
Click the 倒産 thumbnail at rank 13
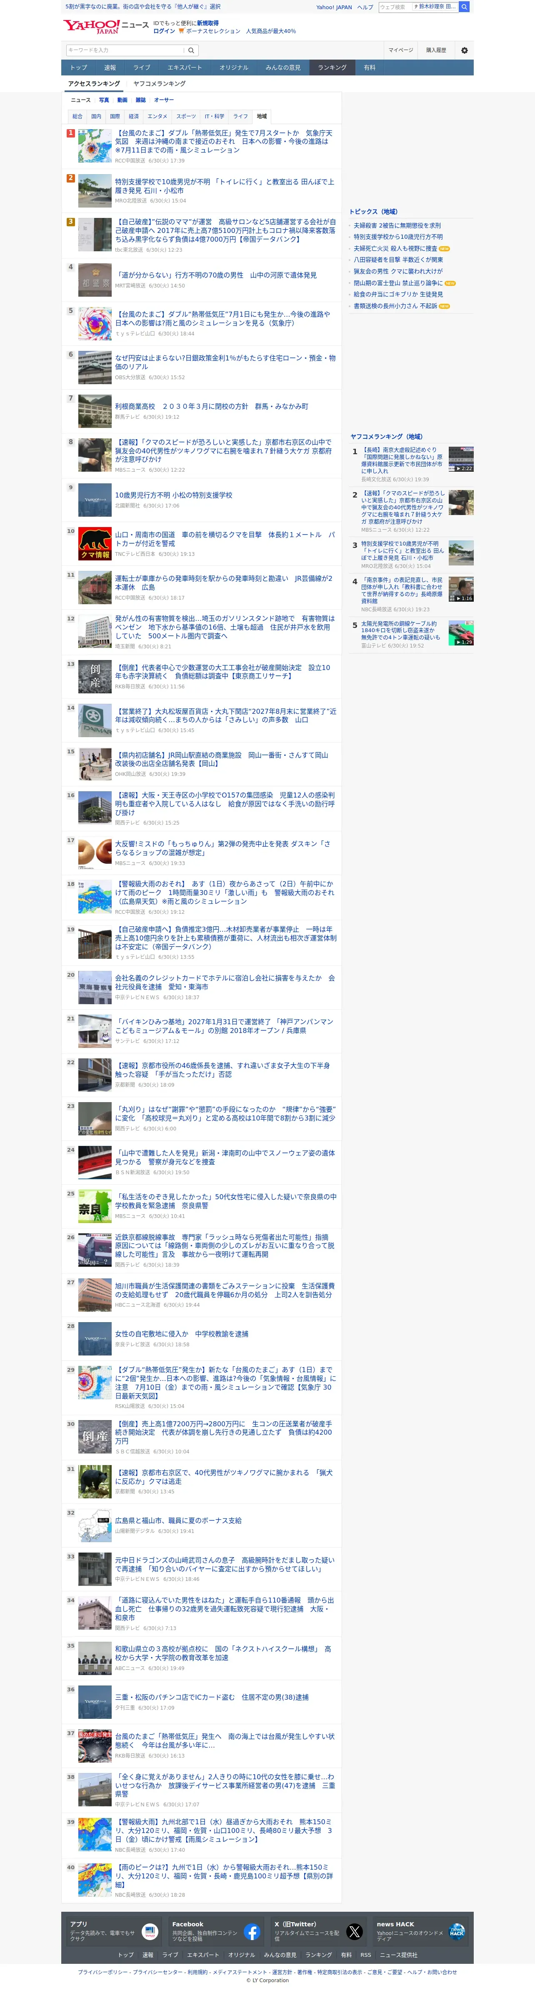coord(94,677)
